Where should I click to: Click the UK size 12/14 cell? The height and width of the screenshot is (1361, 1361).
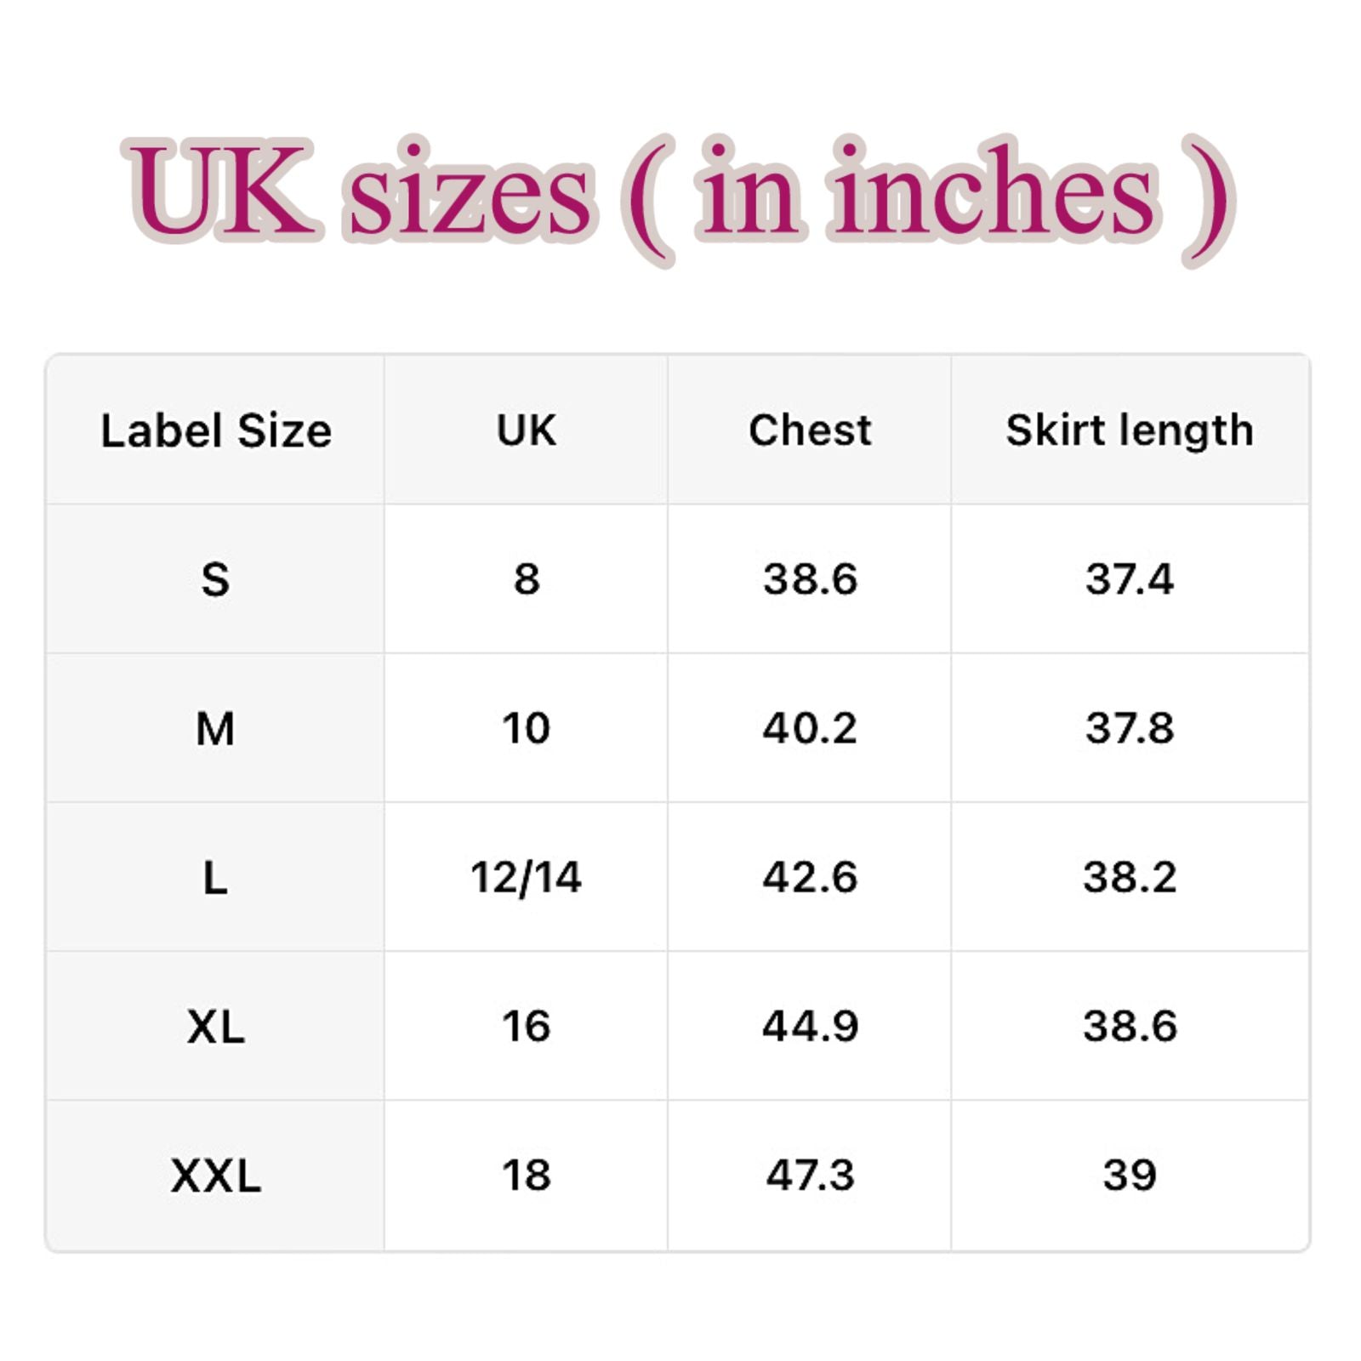pos(527,878)
